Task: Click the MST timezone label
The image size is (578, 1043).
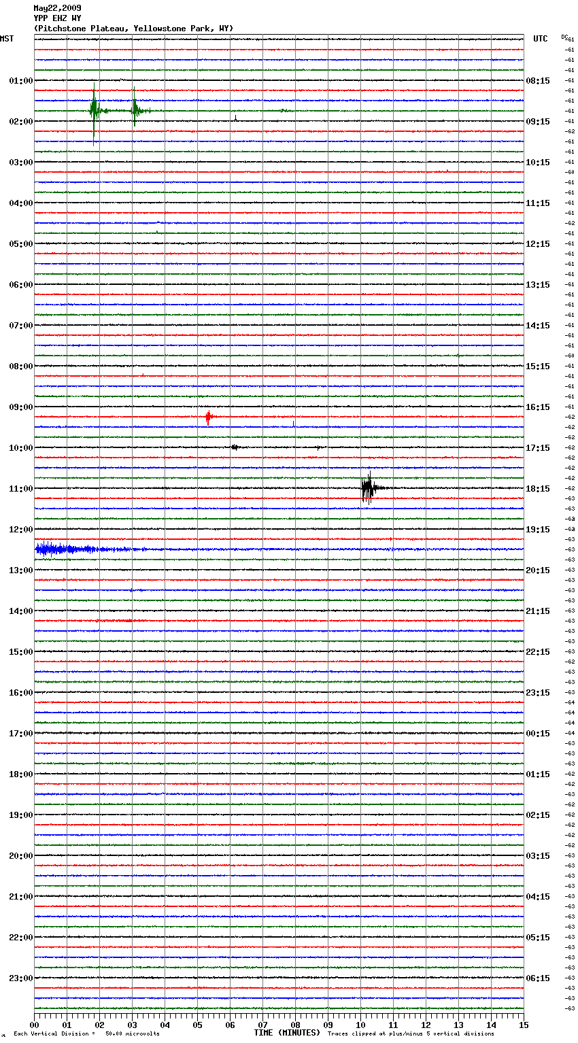Action: [7, 39]
